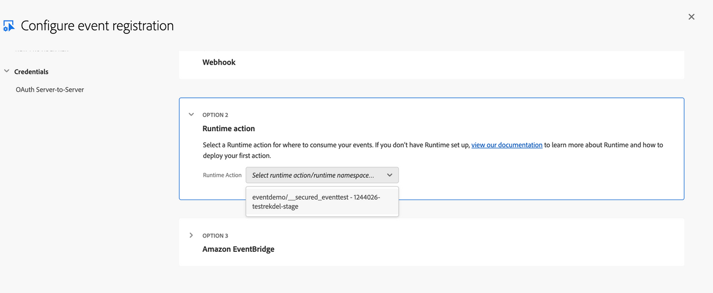Collapse Option 2 Runtime action chevron
The height and width of the screenshot is (293, 713).
191,115
